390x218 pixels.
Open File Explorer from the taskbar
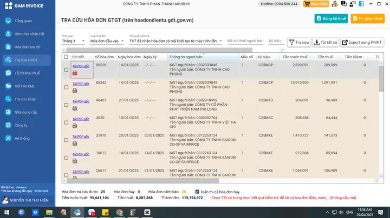click(49, 212)
